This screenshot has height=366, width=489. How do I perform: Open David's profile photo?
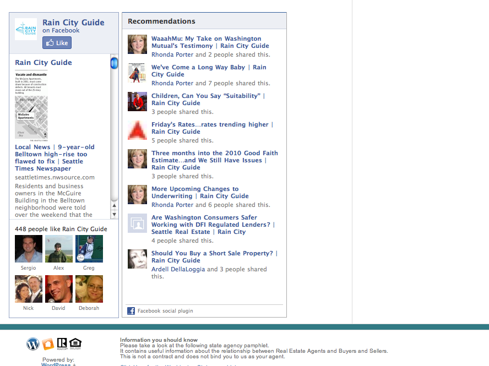(59, 289)
